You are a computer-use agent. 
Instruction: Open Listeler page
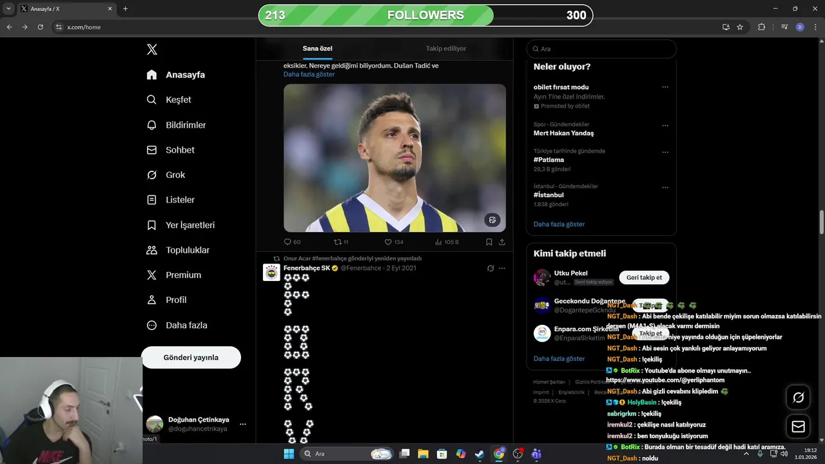(x=170, y=200)
